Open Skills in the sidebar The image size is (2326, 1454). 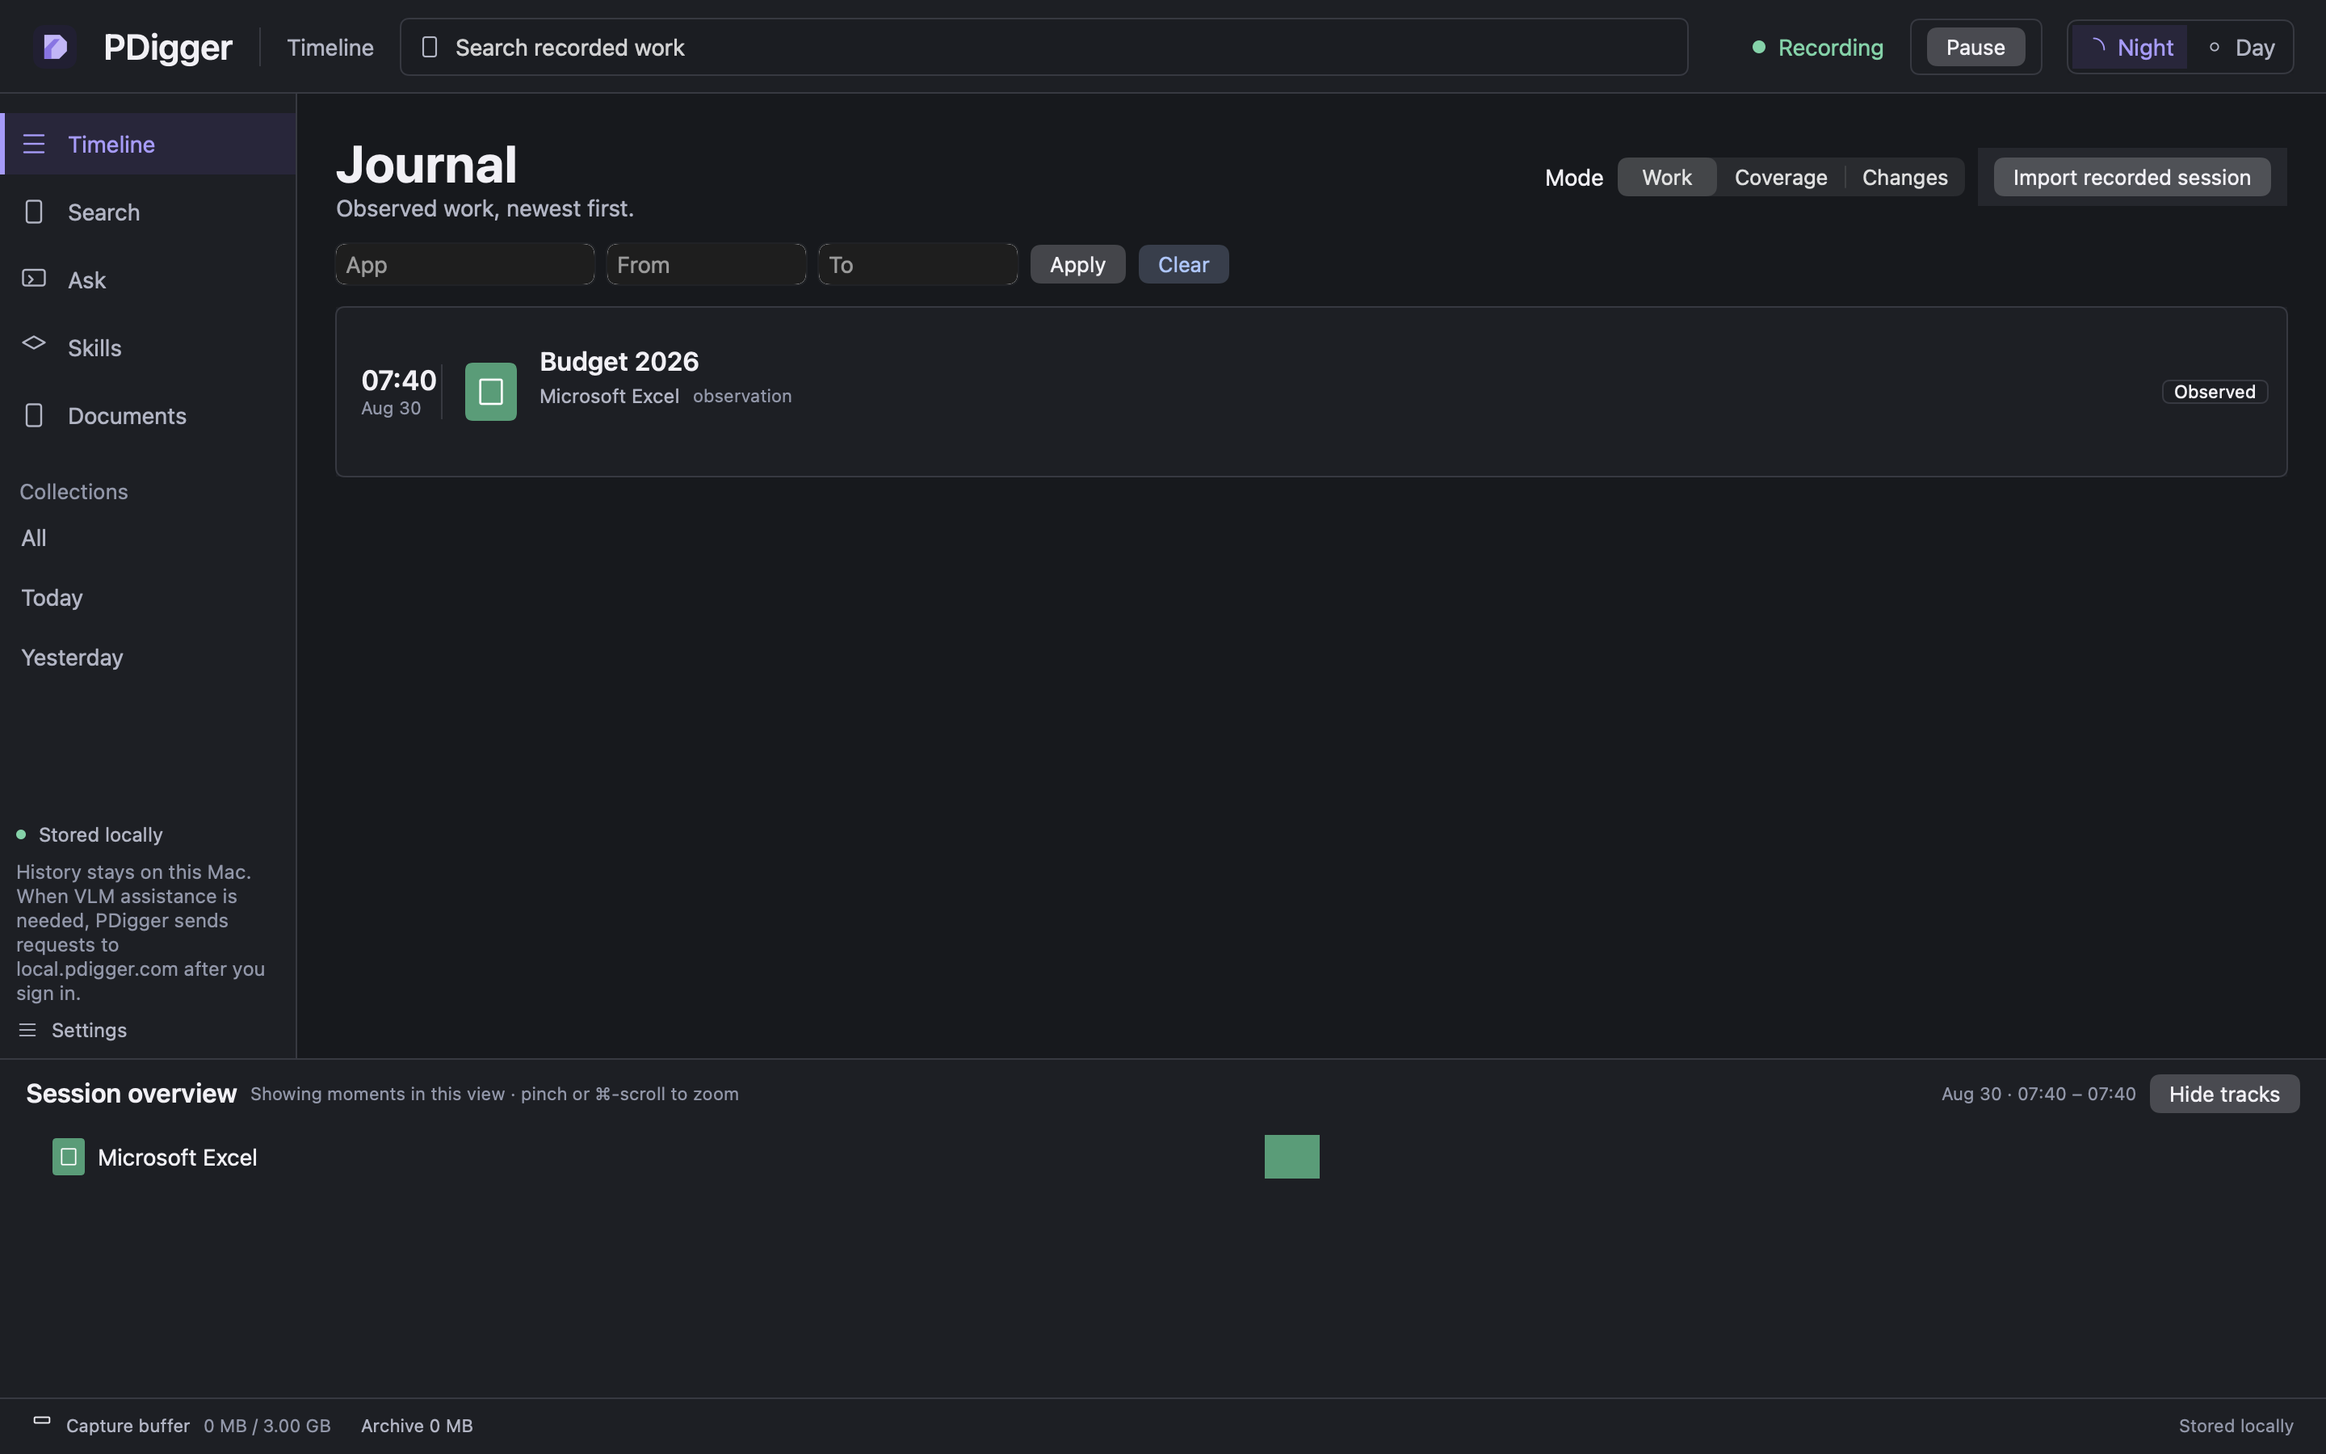[x=148, y=347]
